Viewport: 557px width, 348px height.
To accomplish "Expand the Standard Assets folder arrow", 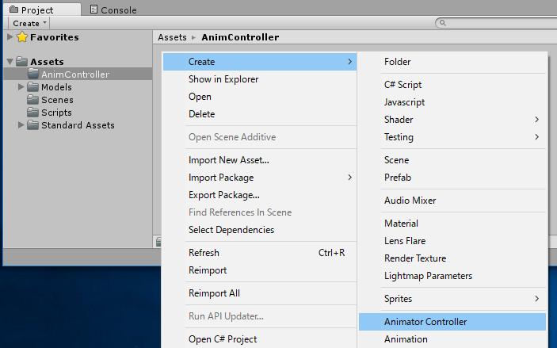I will [x=21, y=125].
